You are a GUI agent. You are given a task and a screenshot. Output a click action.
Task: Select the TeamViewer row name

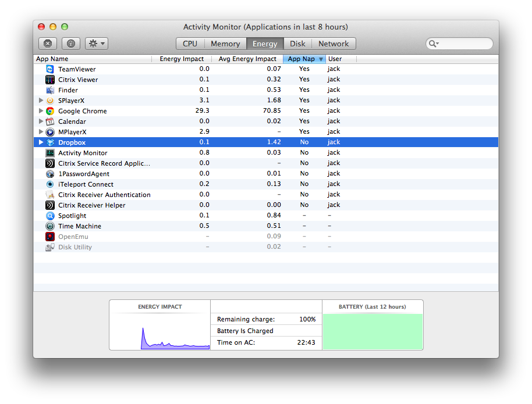pos(77,69)
